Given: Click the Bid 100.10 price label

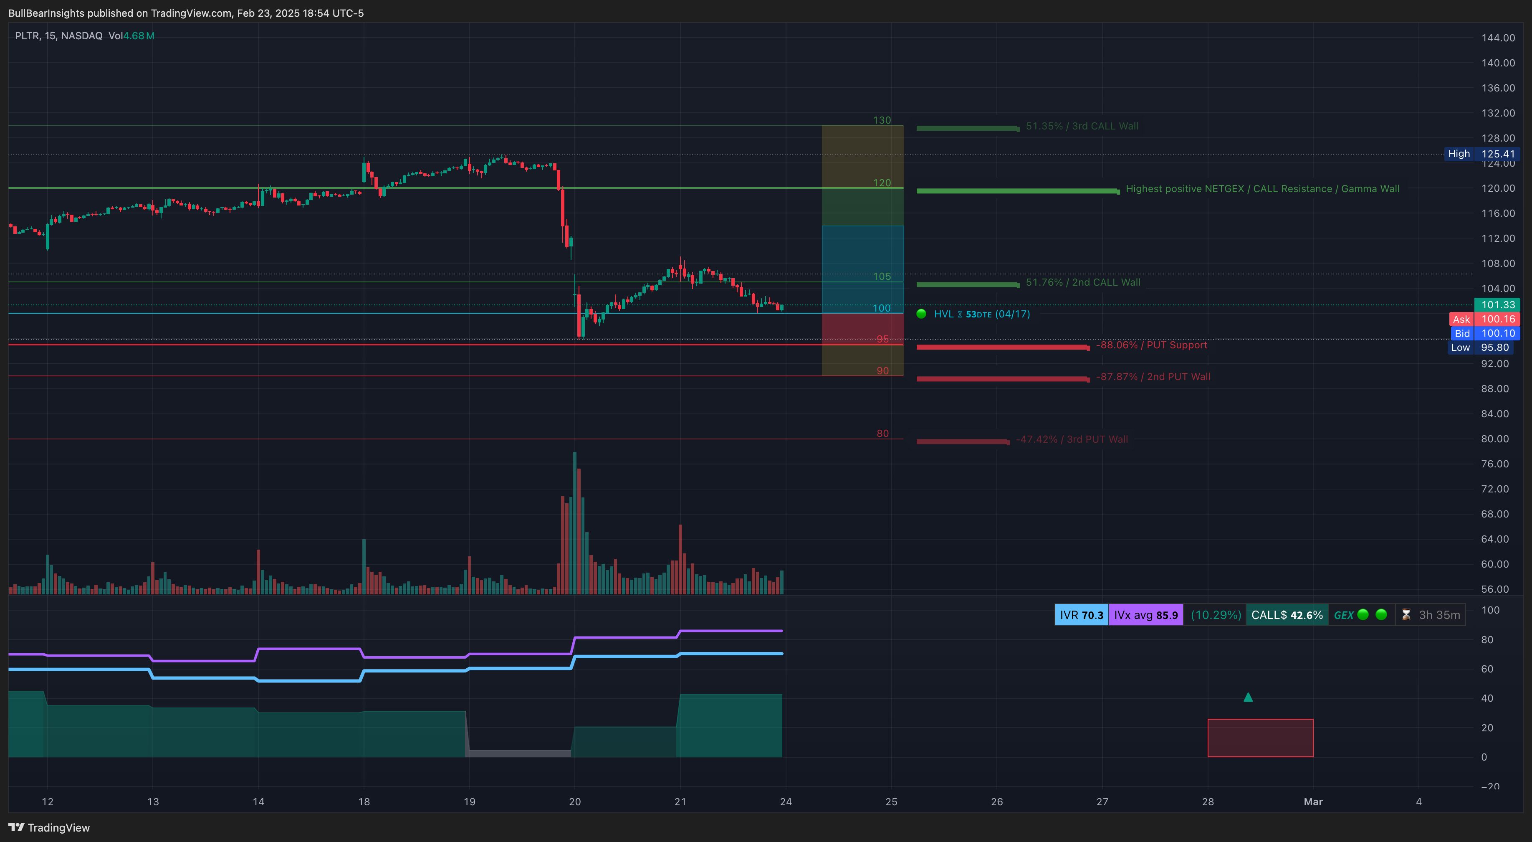Looking at the screenshot, I should (1486, 333).
